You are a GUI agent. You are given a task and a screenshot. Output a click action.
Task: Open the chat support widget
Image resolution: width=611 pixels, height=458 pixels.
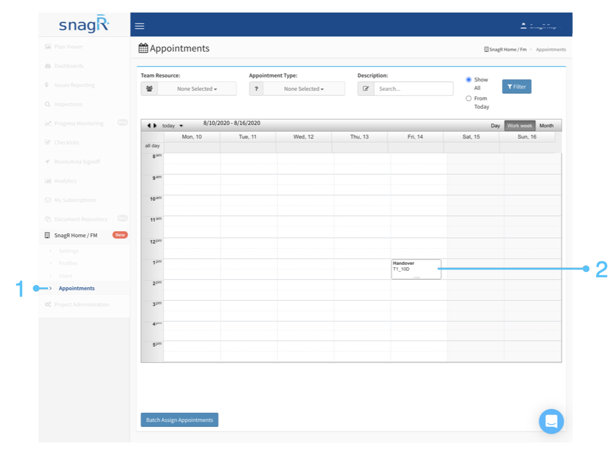[x=551, y=422]
